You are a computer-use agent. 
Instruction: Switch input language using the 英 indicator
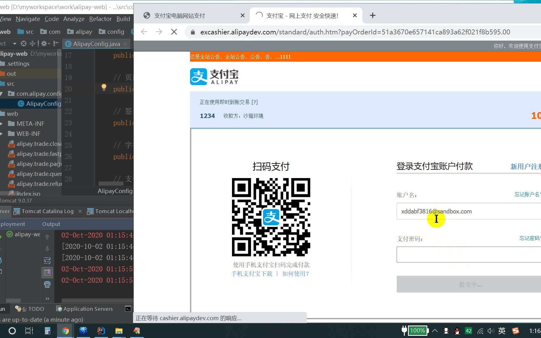pyautogui.click(x=501, y=330)
